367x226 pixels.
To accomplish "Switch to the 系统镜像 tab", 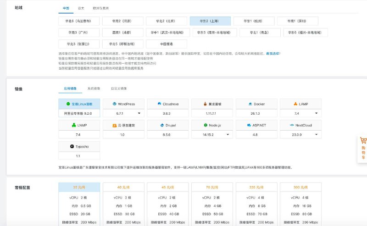I will pyautogui.click(x=94, y=88).
